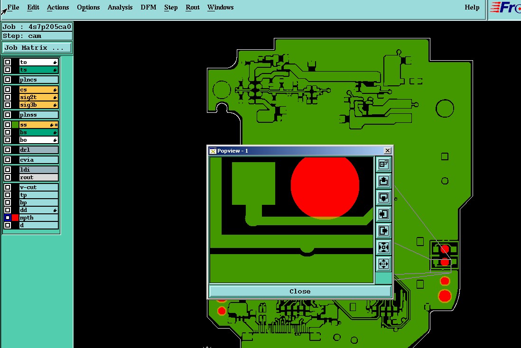Image resolution: width=521 pixels, height=348 pixels.
Task: Open the Help menu
Action: [x=472, y=7]
